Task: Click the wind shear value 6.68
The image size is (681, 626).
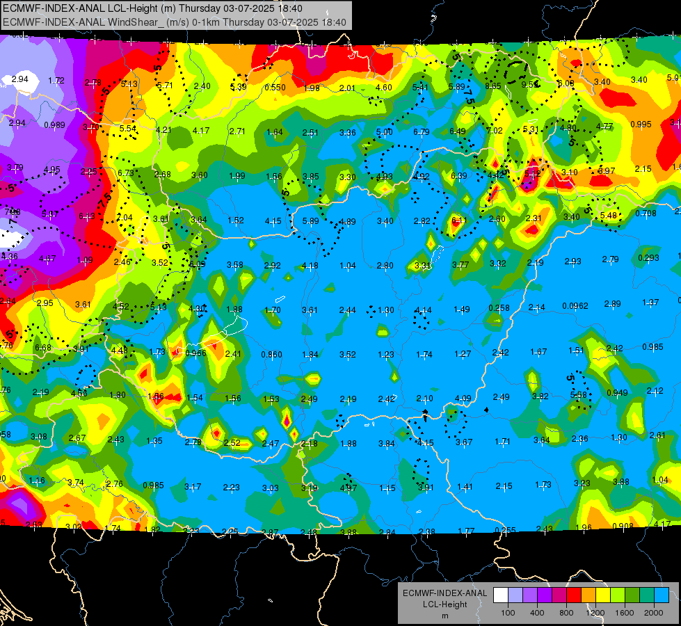Action: [x=43, y=348]
